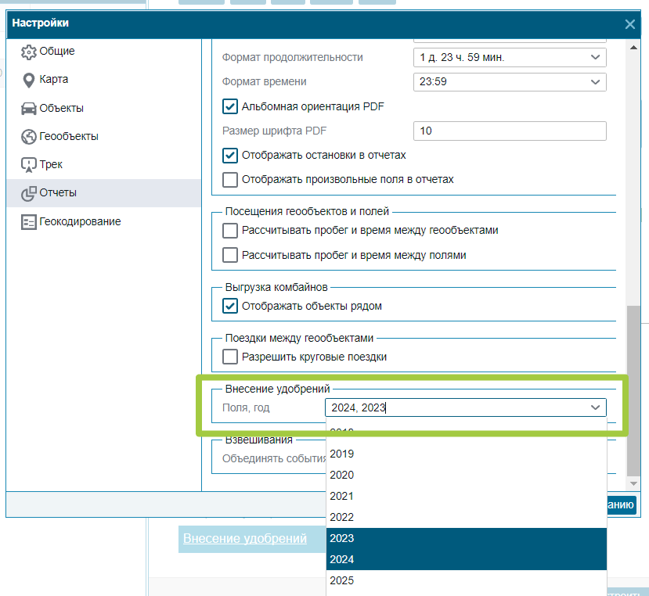Enable Отображать произвольные поля в отчетах

[230, 179]
